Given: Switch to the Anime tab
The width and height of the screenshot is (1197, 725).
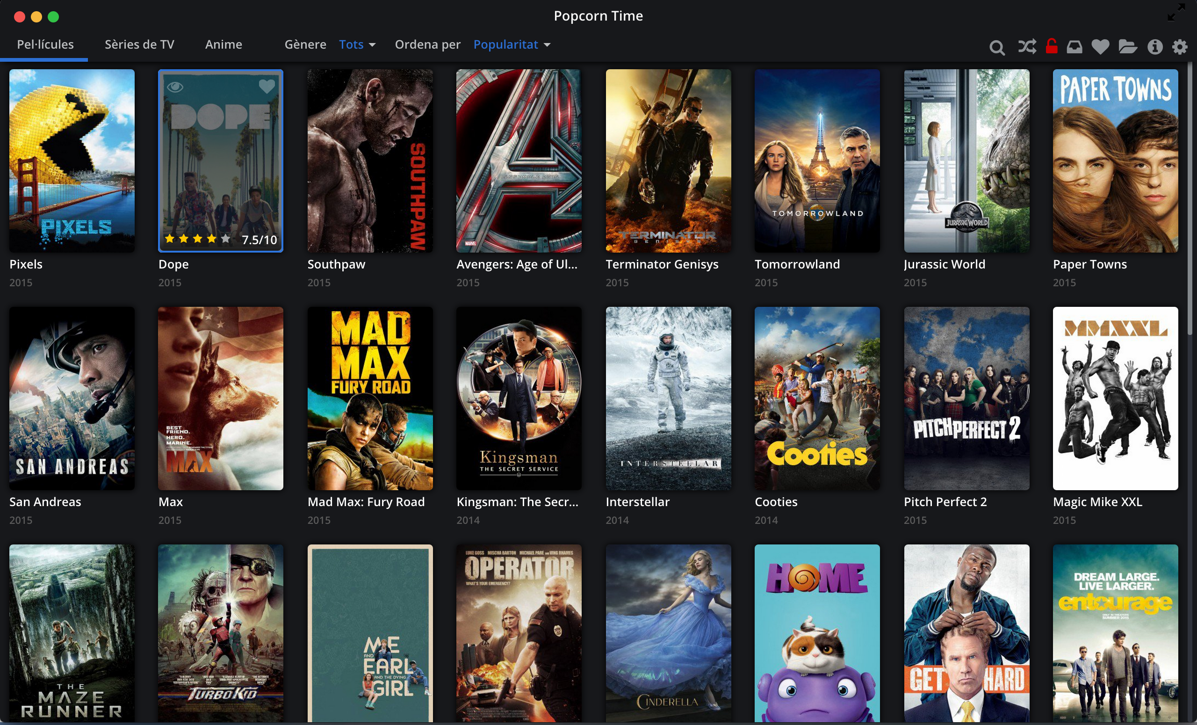Looking at the screenshot, I should [x=224, y=44].
